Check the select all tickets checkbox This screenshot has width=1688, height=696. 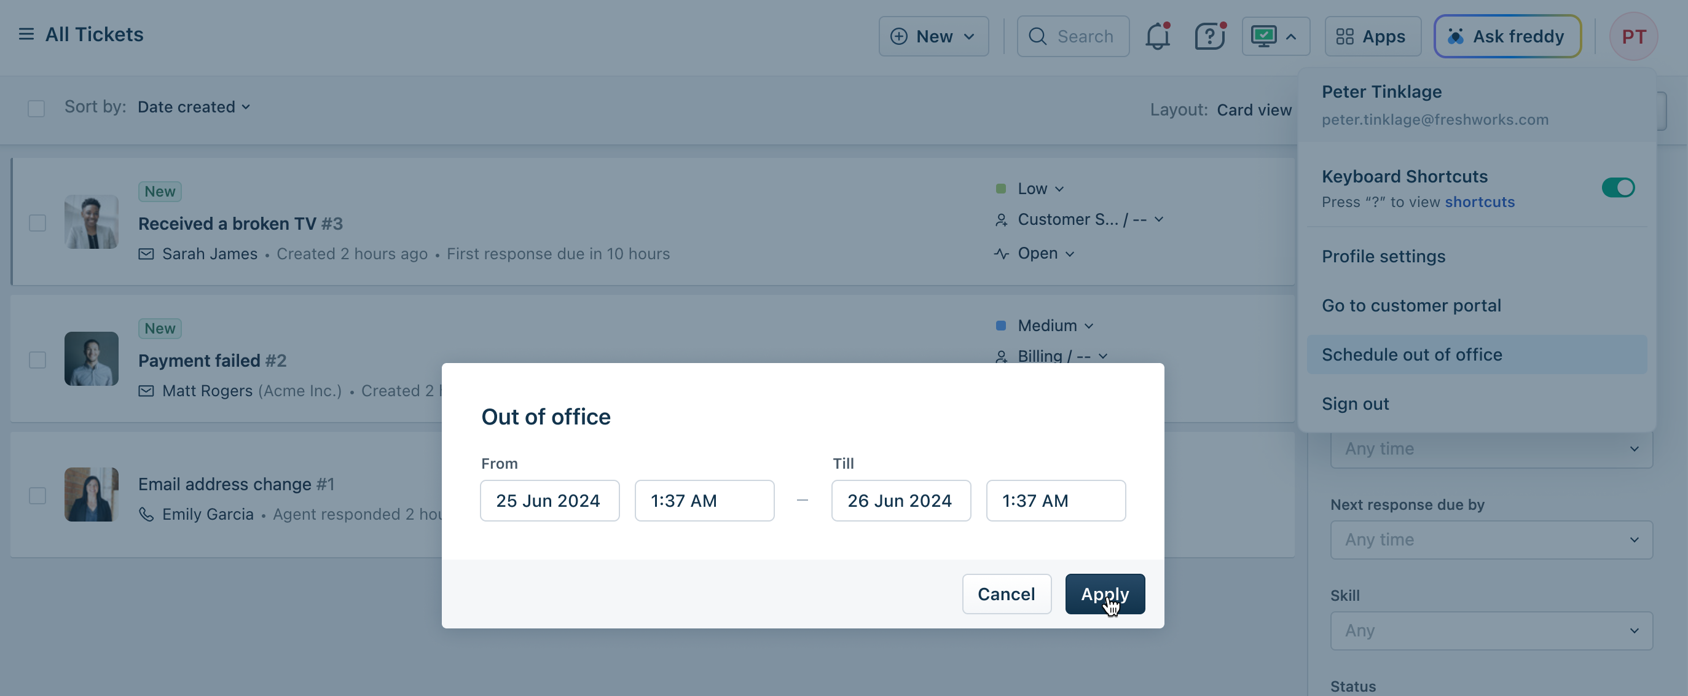(x=37, y=108)
